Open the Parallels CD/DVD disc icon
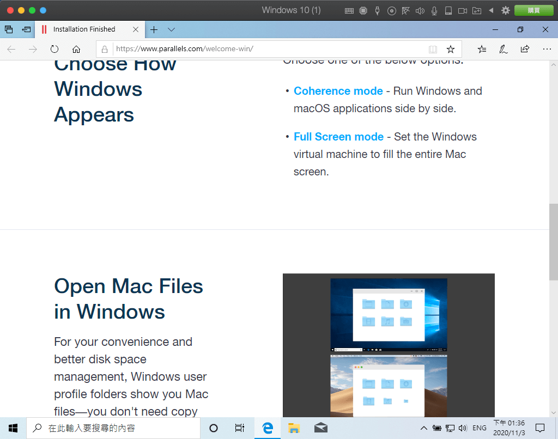 (391, 11)
